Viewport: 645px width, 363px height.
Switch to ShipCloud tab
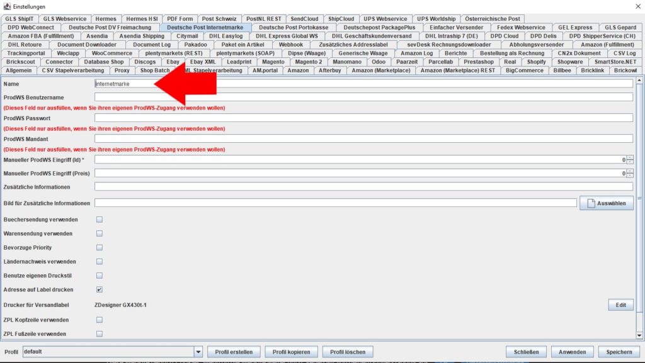click(x=341, y=19)
